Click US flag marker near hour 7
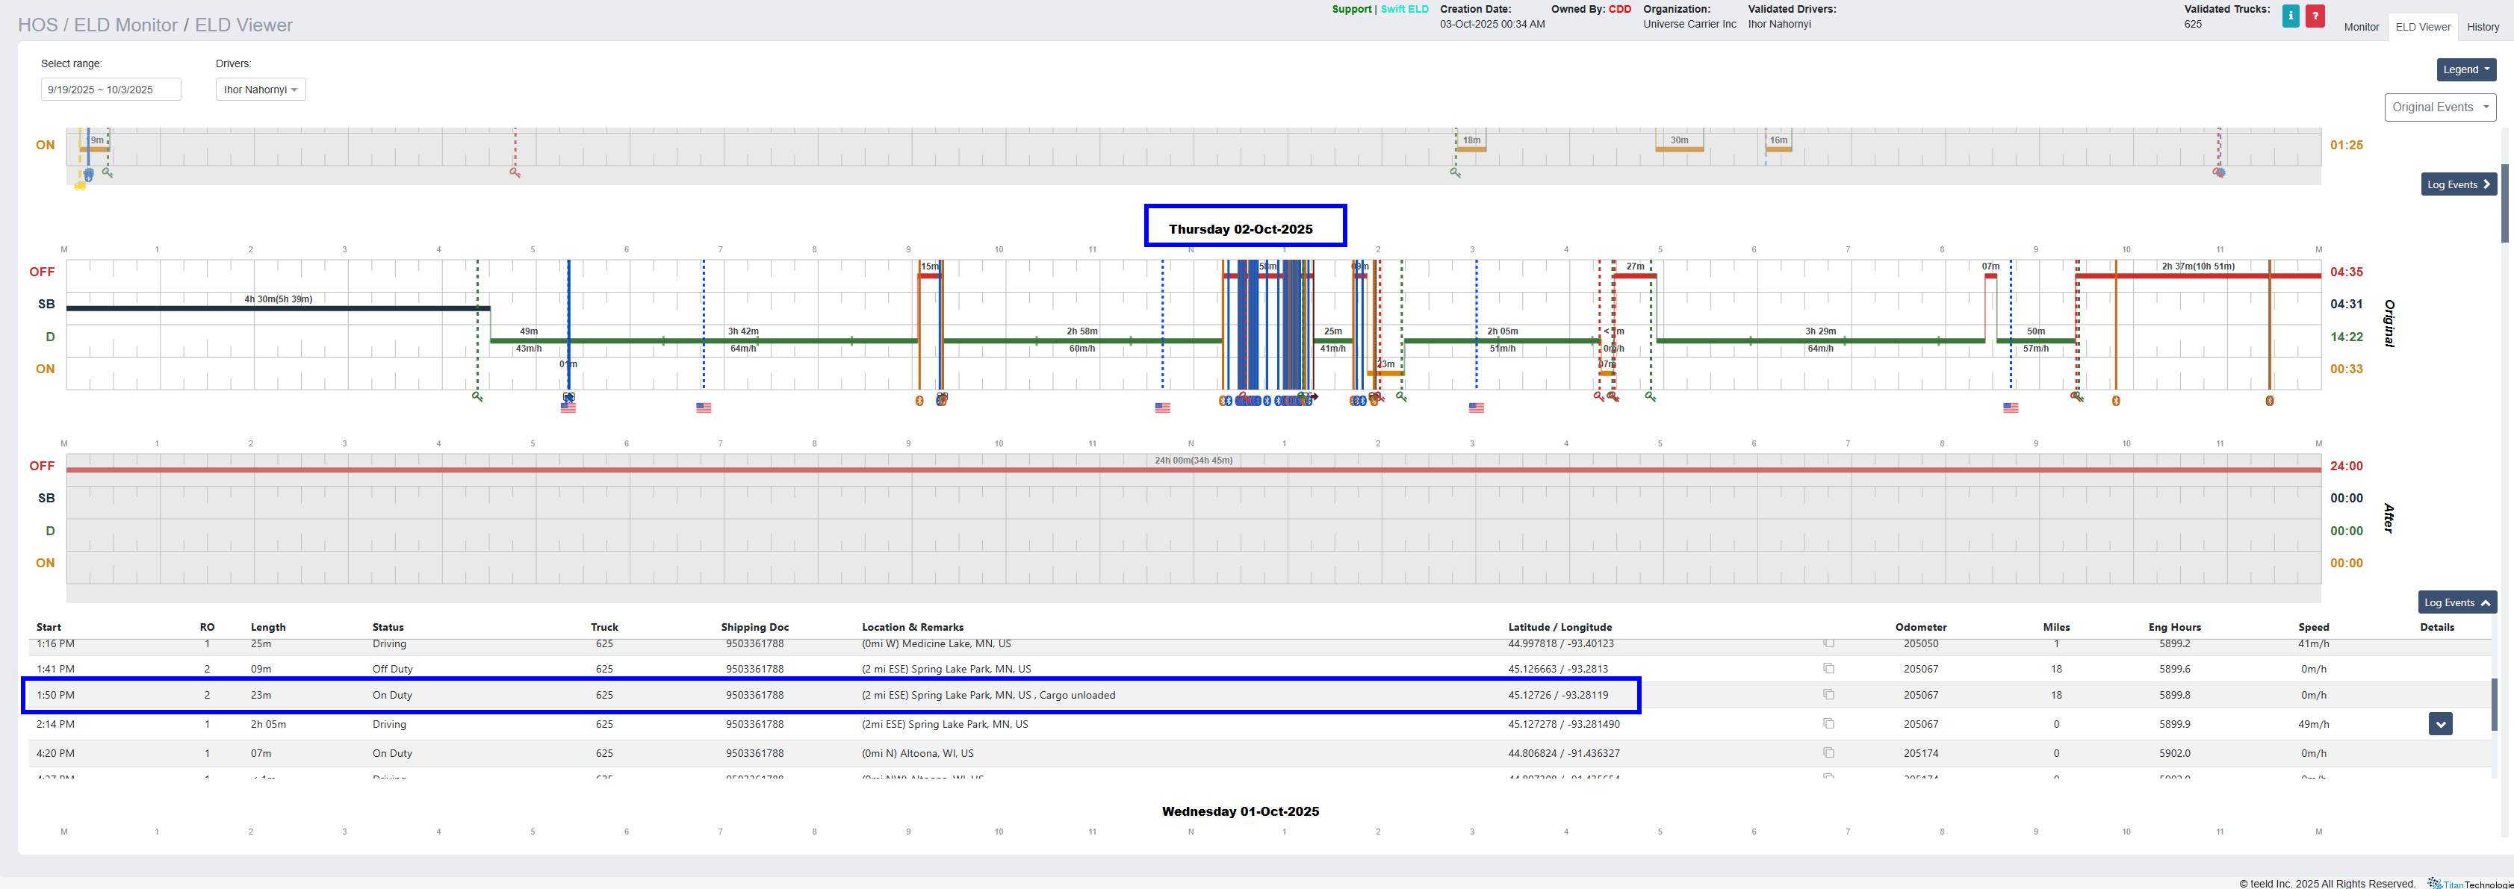 tap(704, 408)
